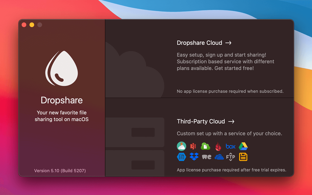The height and width of the screenshot is (195, 312).
Task: Choose the Box service icon
Action: [x=231, y=146]
